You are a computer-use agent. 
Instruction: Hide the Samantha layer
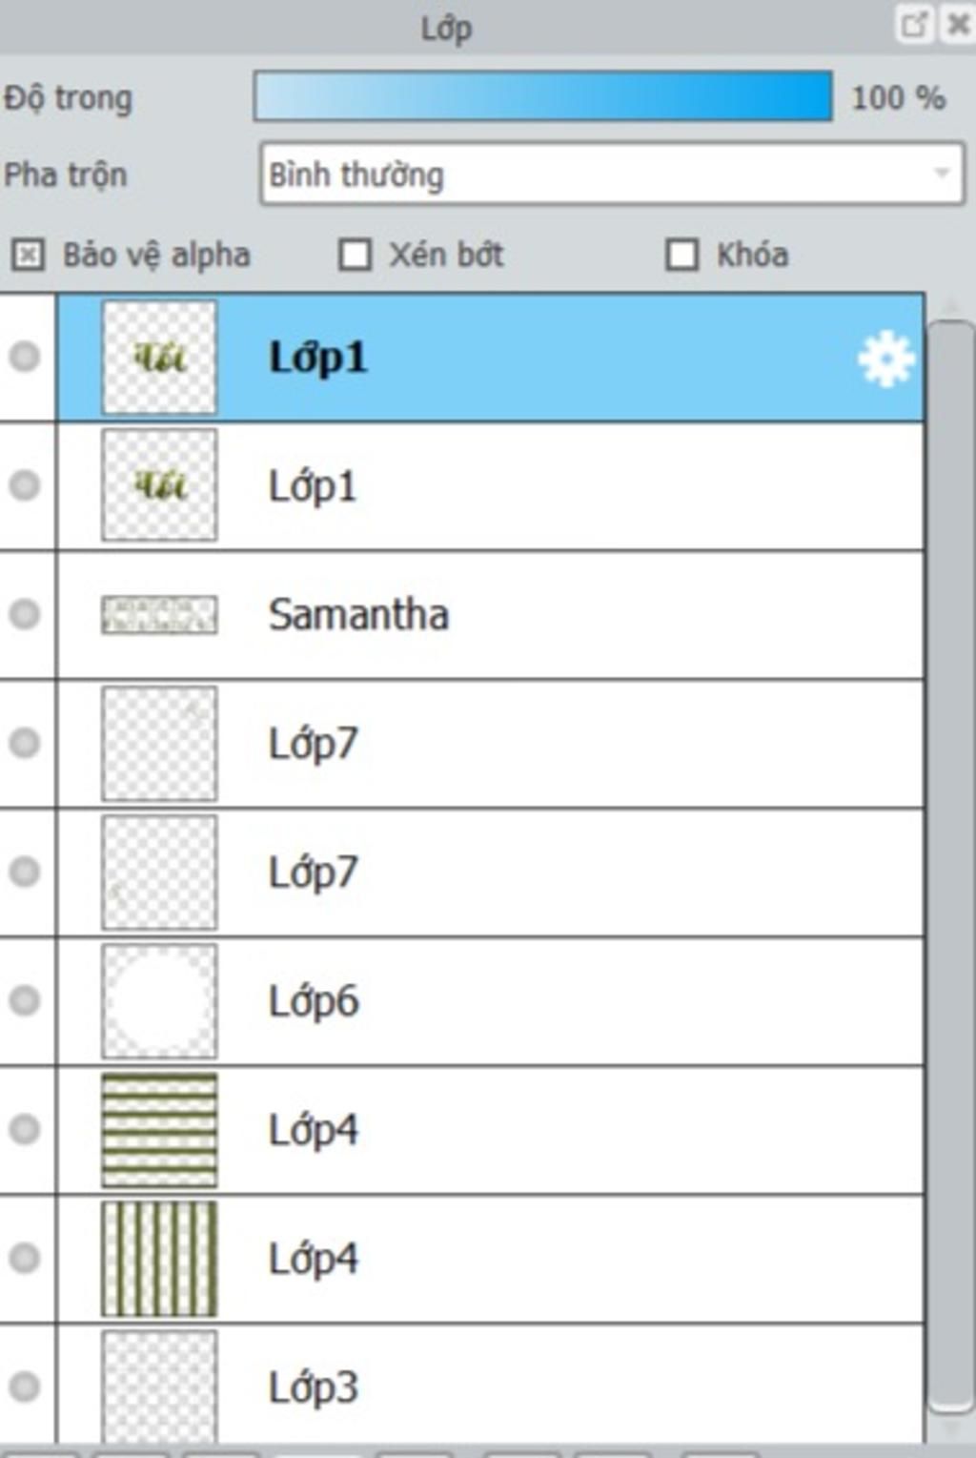[x=25, y=614]
